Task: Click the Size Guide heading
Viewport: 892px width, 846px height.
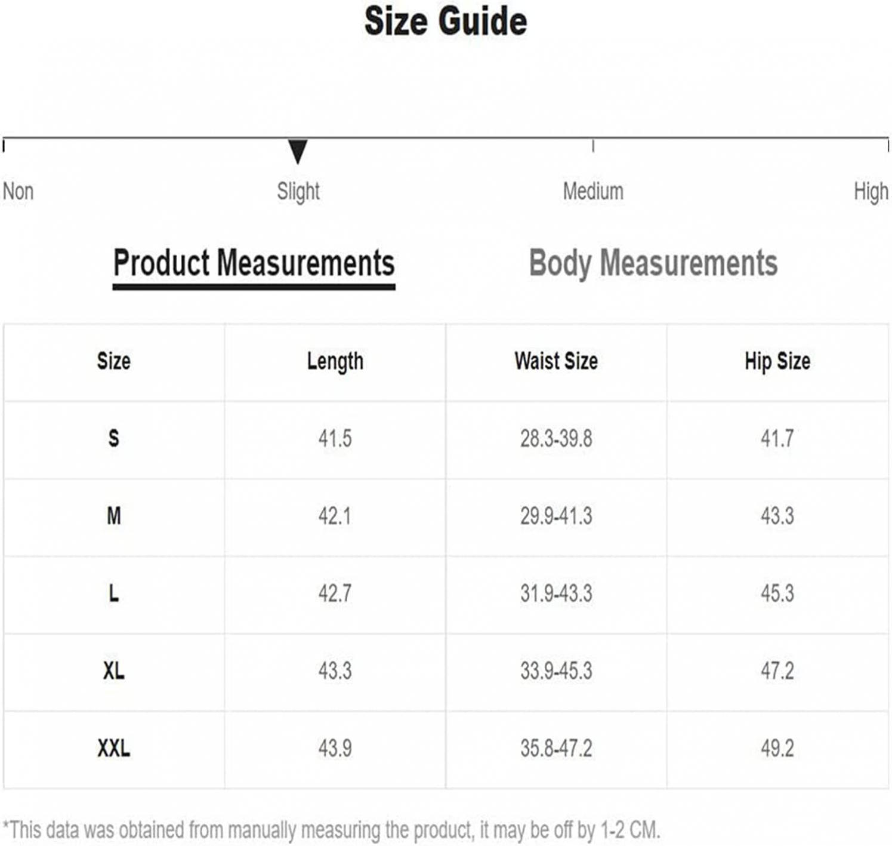Action: click(446, 21)
